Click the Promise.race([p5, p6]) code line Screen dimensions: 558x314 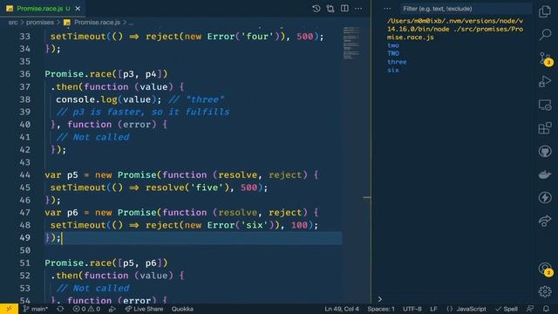coord(106,263)
